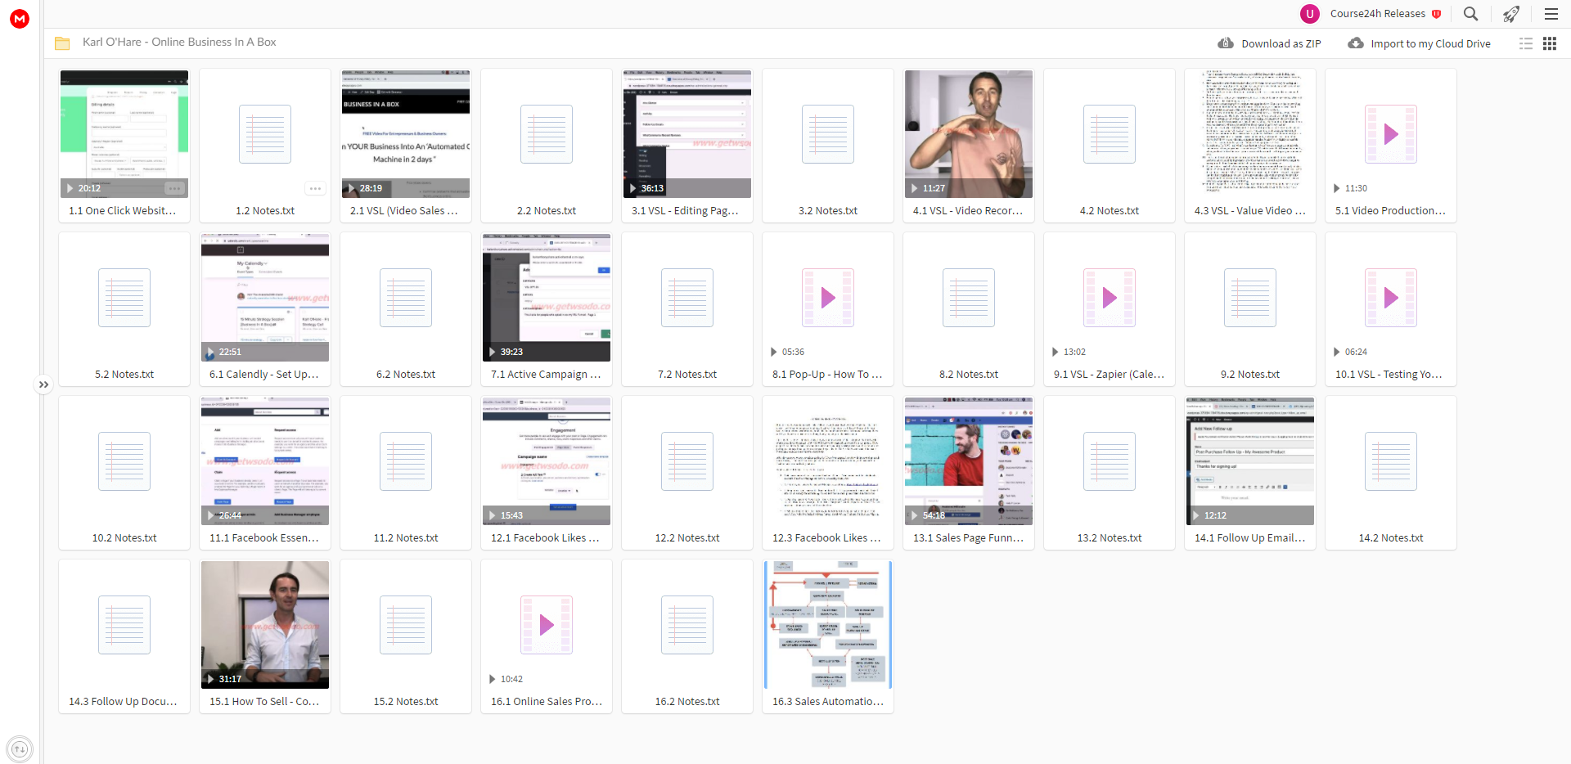Switch to thumbnail grid view icon
Screen dimensions: 1571x764
pos(1550,43)
